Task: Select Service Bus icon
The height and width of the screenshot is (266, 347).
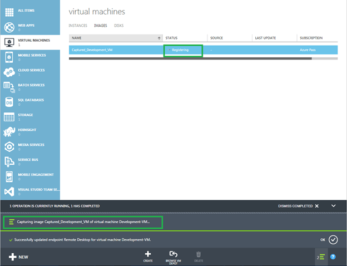Action: (9, 162)
